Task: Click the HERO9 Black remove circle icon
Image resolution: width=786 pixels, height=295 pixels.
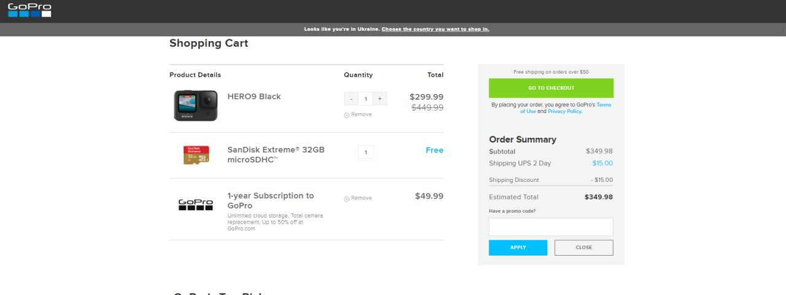Action: tap(346, 115)
